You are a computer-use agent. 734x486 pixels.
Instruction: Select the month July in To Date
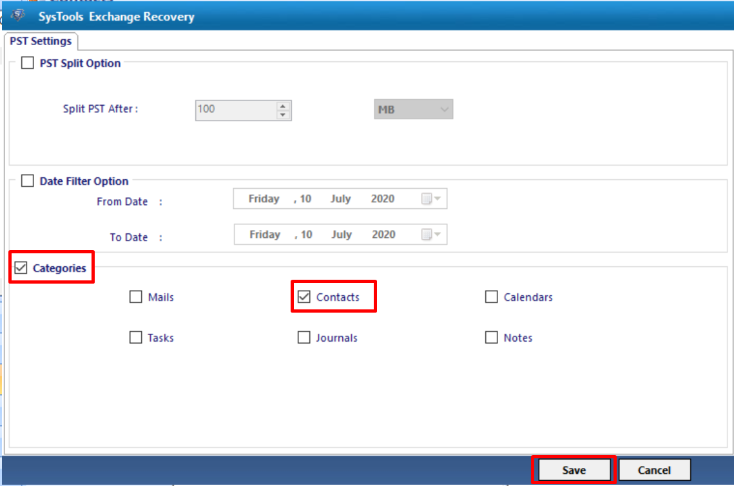tap(342, 234)
